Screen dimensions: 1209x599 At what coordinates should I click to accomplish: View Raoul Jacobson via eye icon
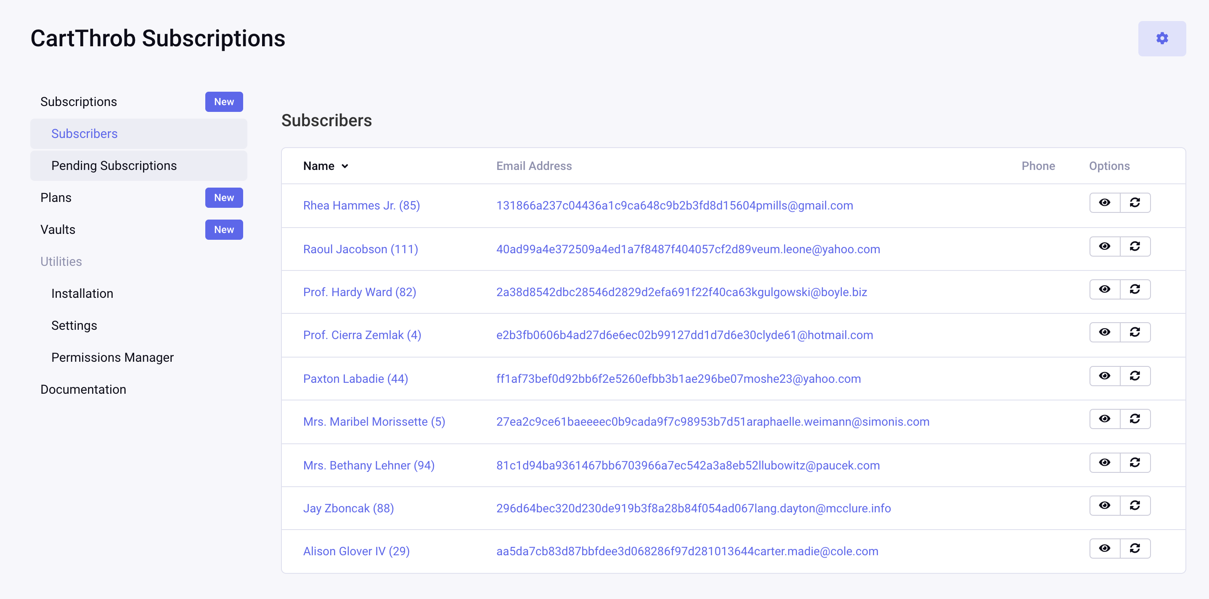[x=1104, y=246]
